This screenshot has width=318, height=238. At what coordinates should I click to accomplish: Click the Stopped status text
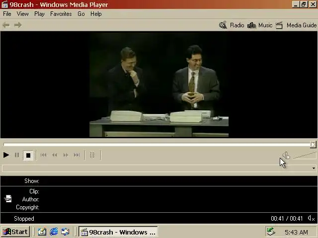click(x=24, y=219)
